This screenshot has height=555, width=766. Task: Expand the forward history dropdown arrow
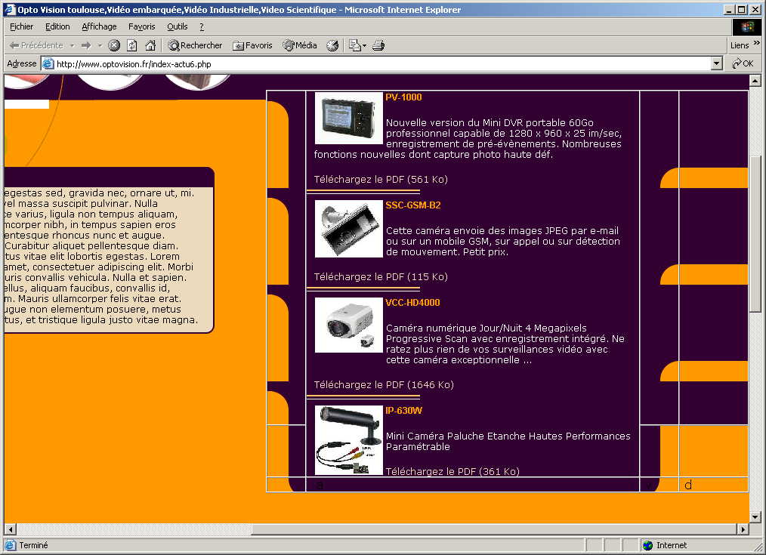pyautogui.click(x=100, y=45)
